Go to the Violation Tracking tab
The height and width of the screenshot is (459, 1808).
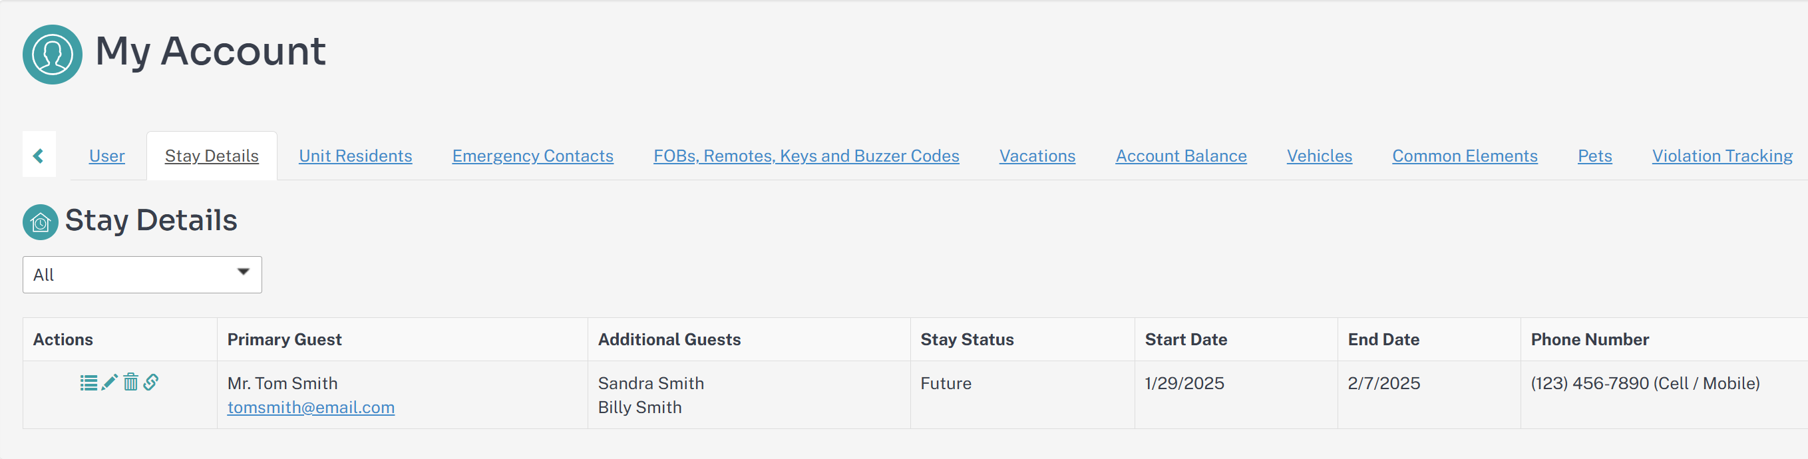pos(1721,156)
